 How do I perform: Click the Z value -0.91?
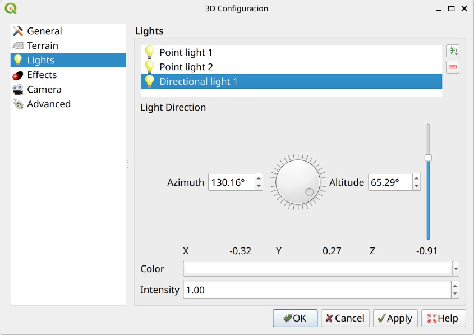[x=426, y=251]
